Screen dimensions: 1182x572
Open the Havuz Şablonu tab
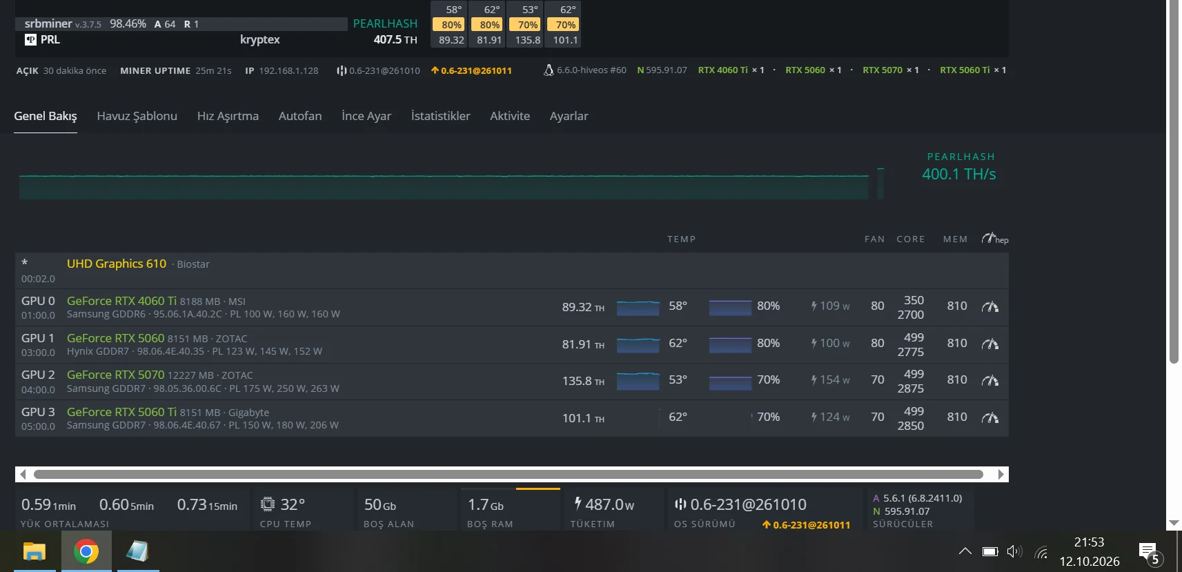pyautogui.click(x=137, y=116)
